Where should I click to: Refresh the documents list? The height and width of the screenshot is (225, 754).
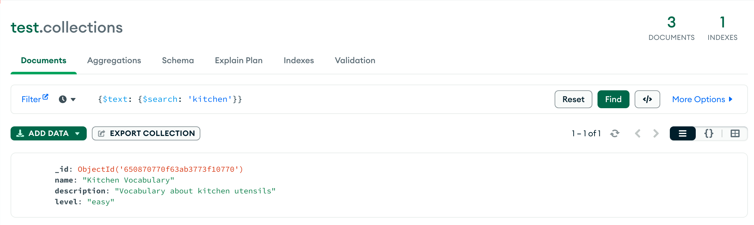click(x=615, y=133)
